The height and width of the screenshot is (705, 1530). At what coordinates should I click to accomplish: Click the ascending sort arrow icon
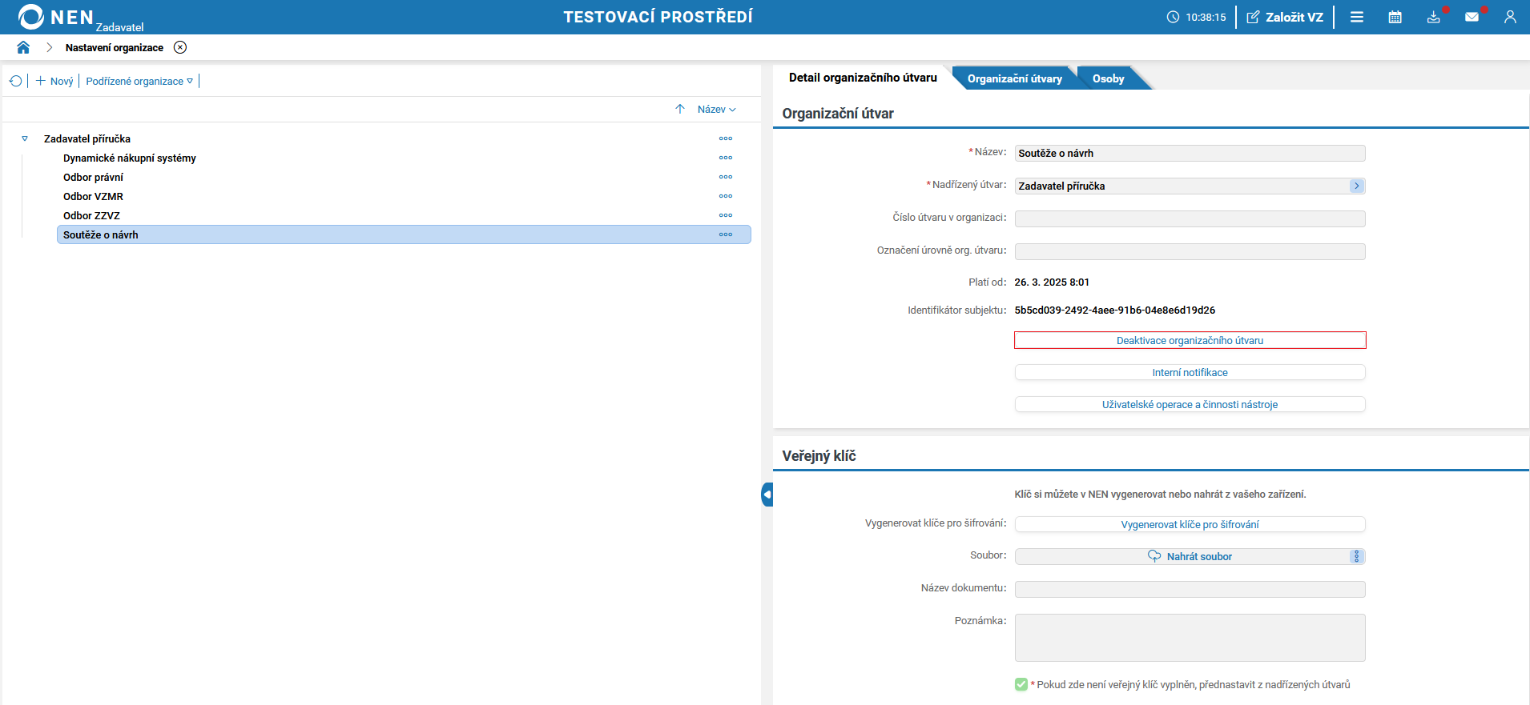click(x=680, y=109)
